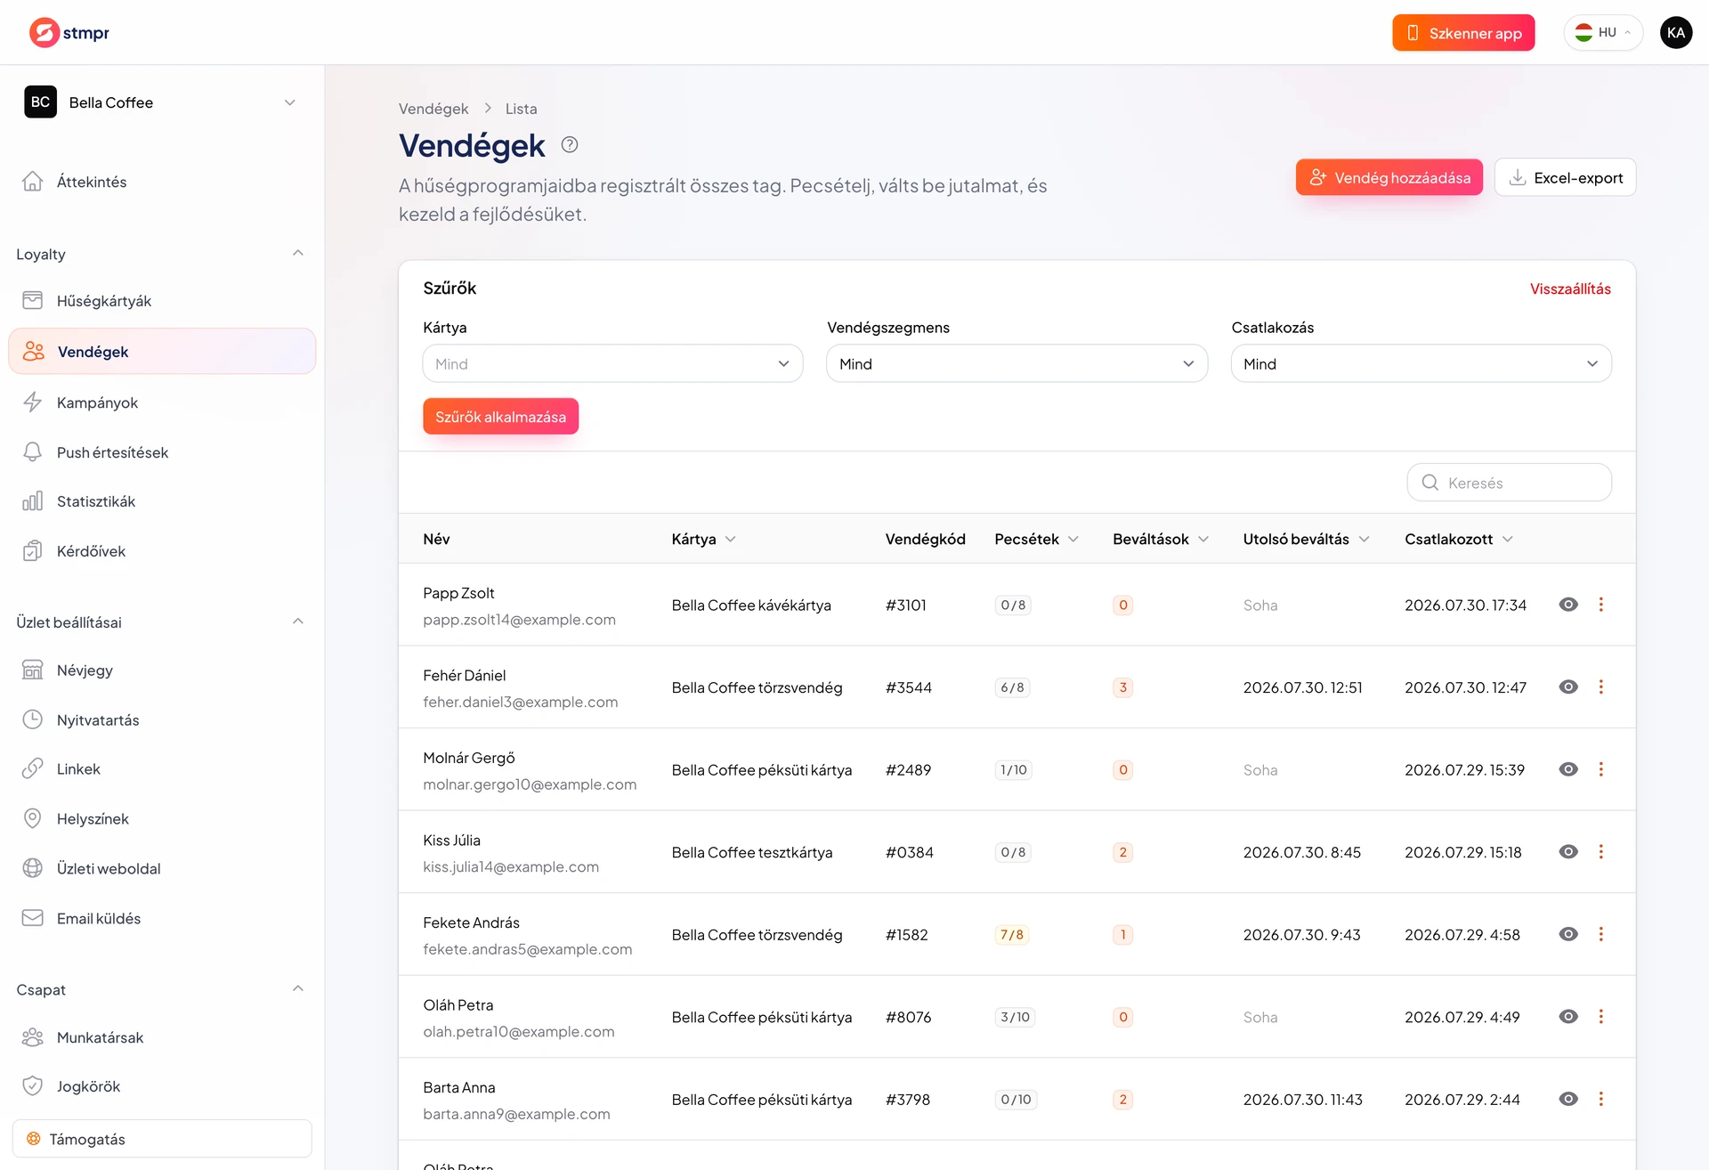Collapse the Csapat sidebar section
Image resolution: width=1709 pixels, height=1170 pixels.
coord(298,989)
